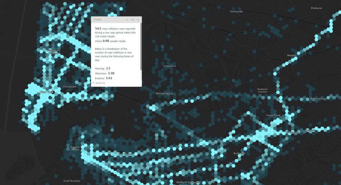Click the Greenwich Village map label
The image size is (341, 185).
click(x=53, y=52)
